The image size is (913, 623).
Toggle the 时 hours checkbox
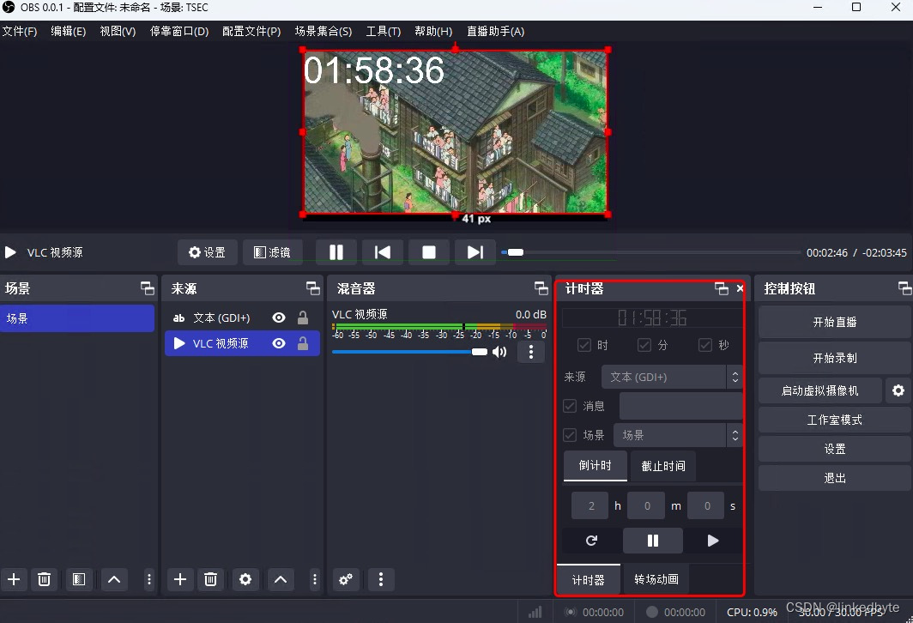click(584, 345)
